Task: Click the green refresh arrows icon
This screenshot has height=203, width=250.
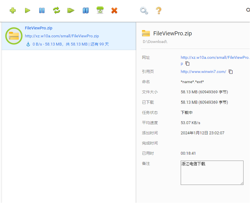Action: click(57, 10)
